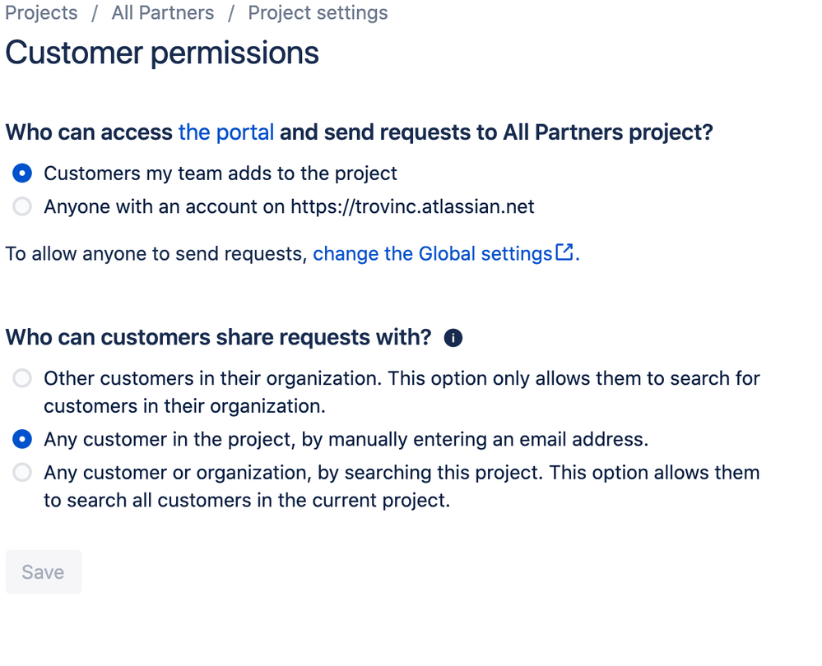Click 'customers in their organization' description text
The image size is (822, 666).
click(x=184, y=406)
